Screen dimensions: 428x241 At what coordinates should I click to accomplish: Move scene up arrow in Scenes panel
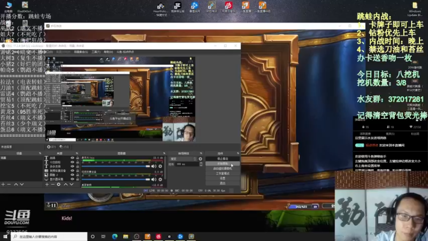pos(16,184)
